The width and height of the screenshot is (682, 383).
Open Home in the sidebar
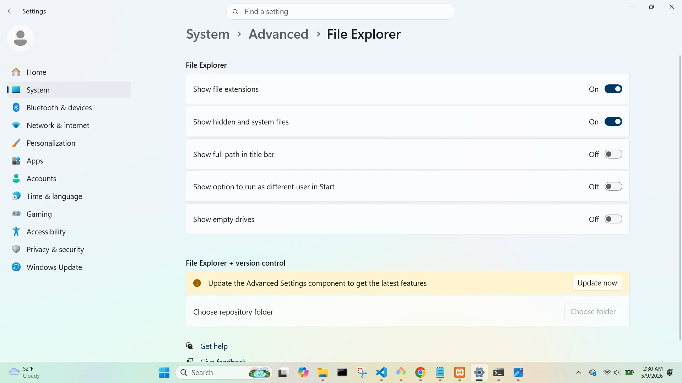tap(69, 72)
